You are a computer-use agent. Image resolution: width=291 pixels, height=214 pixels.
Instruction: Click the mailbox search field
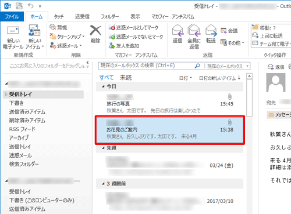click(x=146, y=66)
